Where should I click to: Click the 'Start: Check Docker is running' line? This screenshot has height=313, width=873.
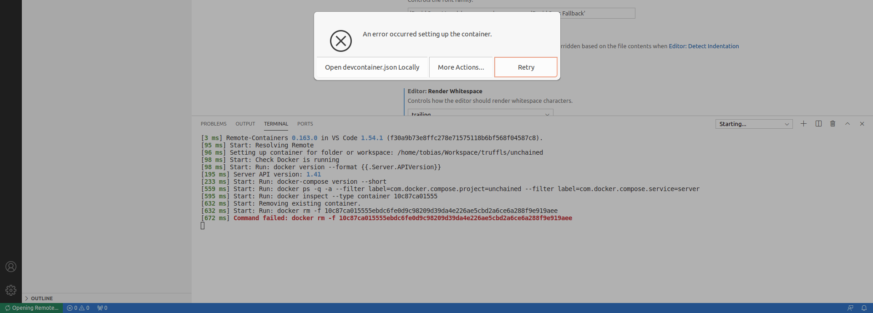[x=270, y=160]
